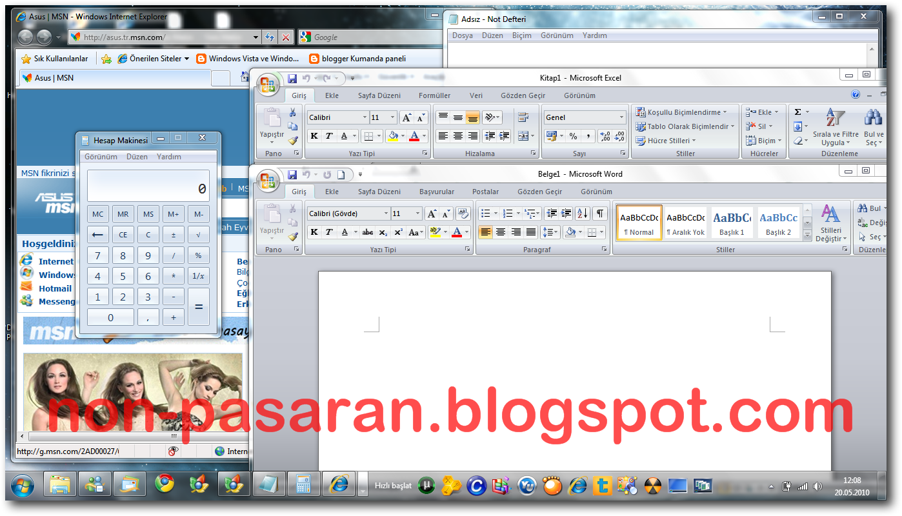
Task: Expand Hücre Stilleri dropdown in Excel
Action: point(666,141)
